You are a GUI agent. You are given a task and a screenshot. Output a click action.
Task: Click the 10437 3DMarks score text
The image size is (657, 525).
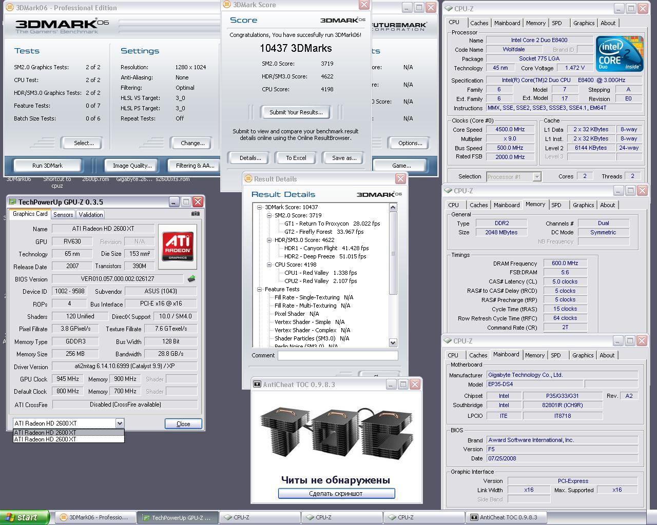click(296, 48)
